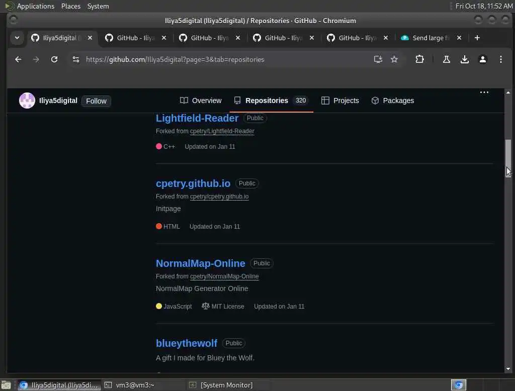
Task: Open the NormalMap-Online repository
Action: click(200, 263)
